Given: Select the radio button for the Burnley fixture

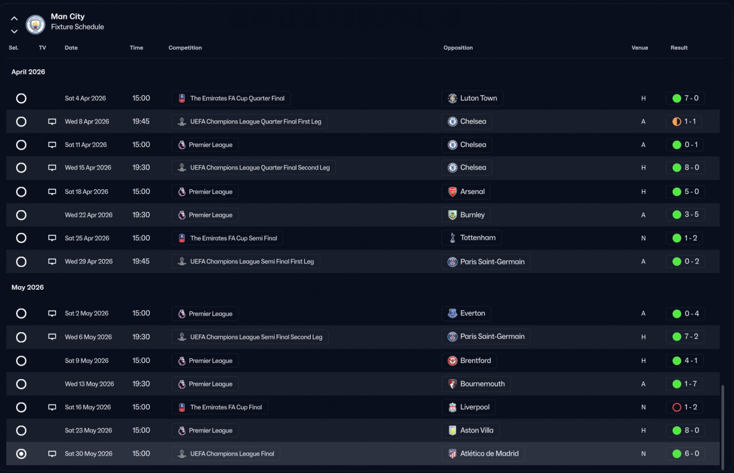Looking at the screenshot, I should (21, 215).
